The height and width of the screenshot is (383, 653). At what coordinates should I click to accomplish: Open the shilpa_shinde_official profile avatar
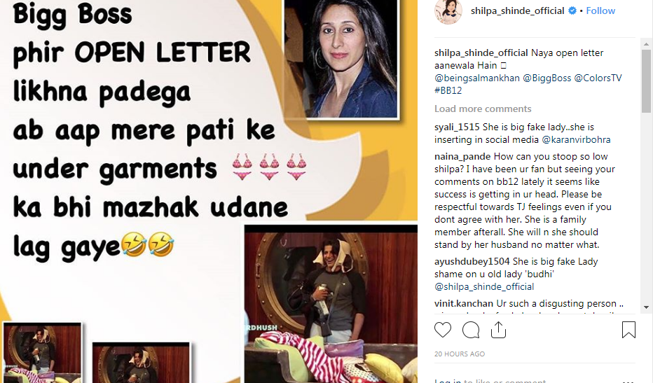click(448, 11)
